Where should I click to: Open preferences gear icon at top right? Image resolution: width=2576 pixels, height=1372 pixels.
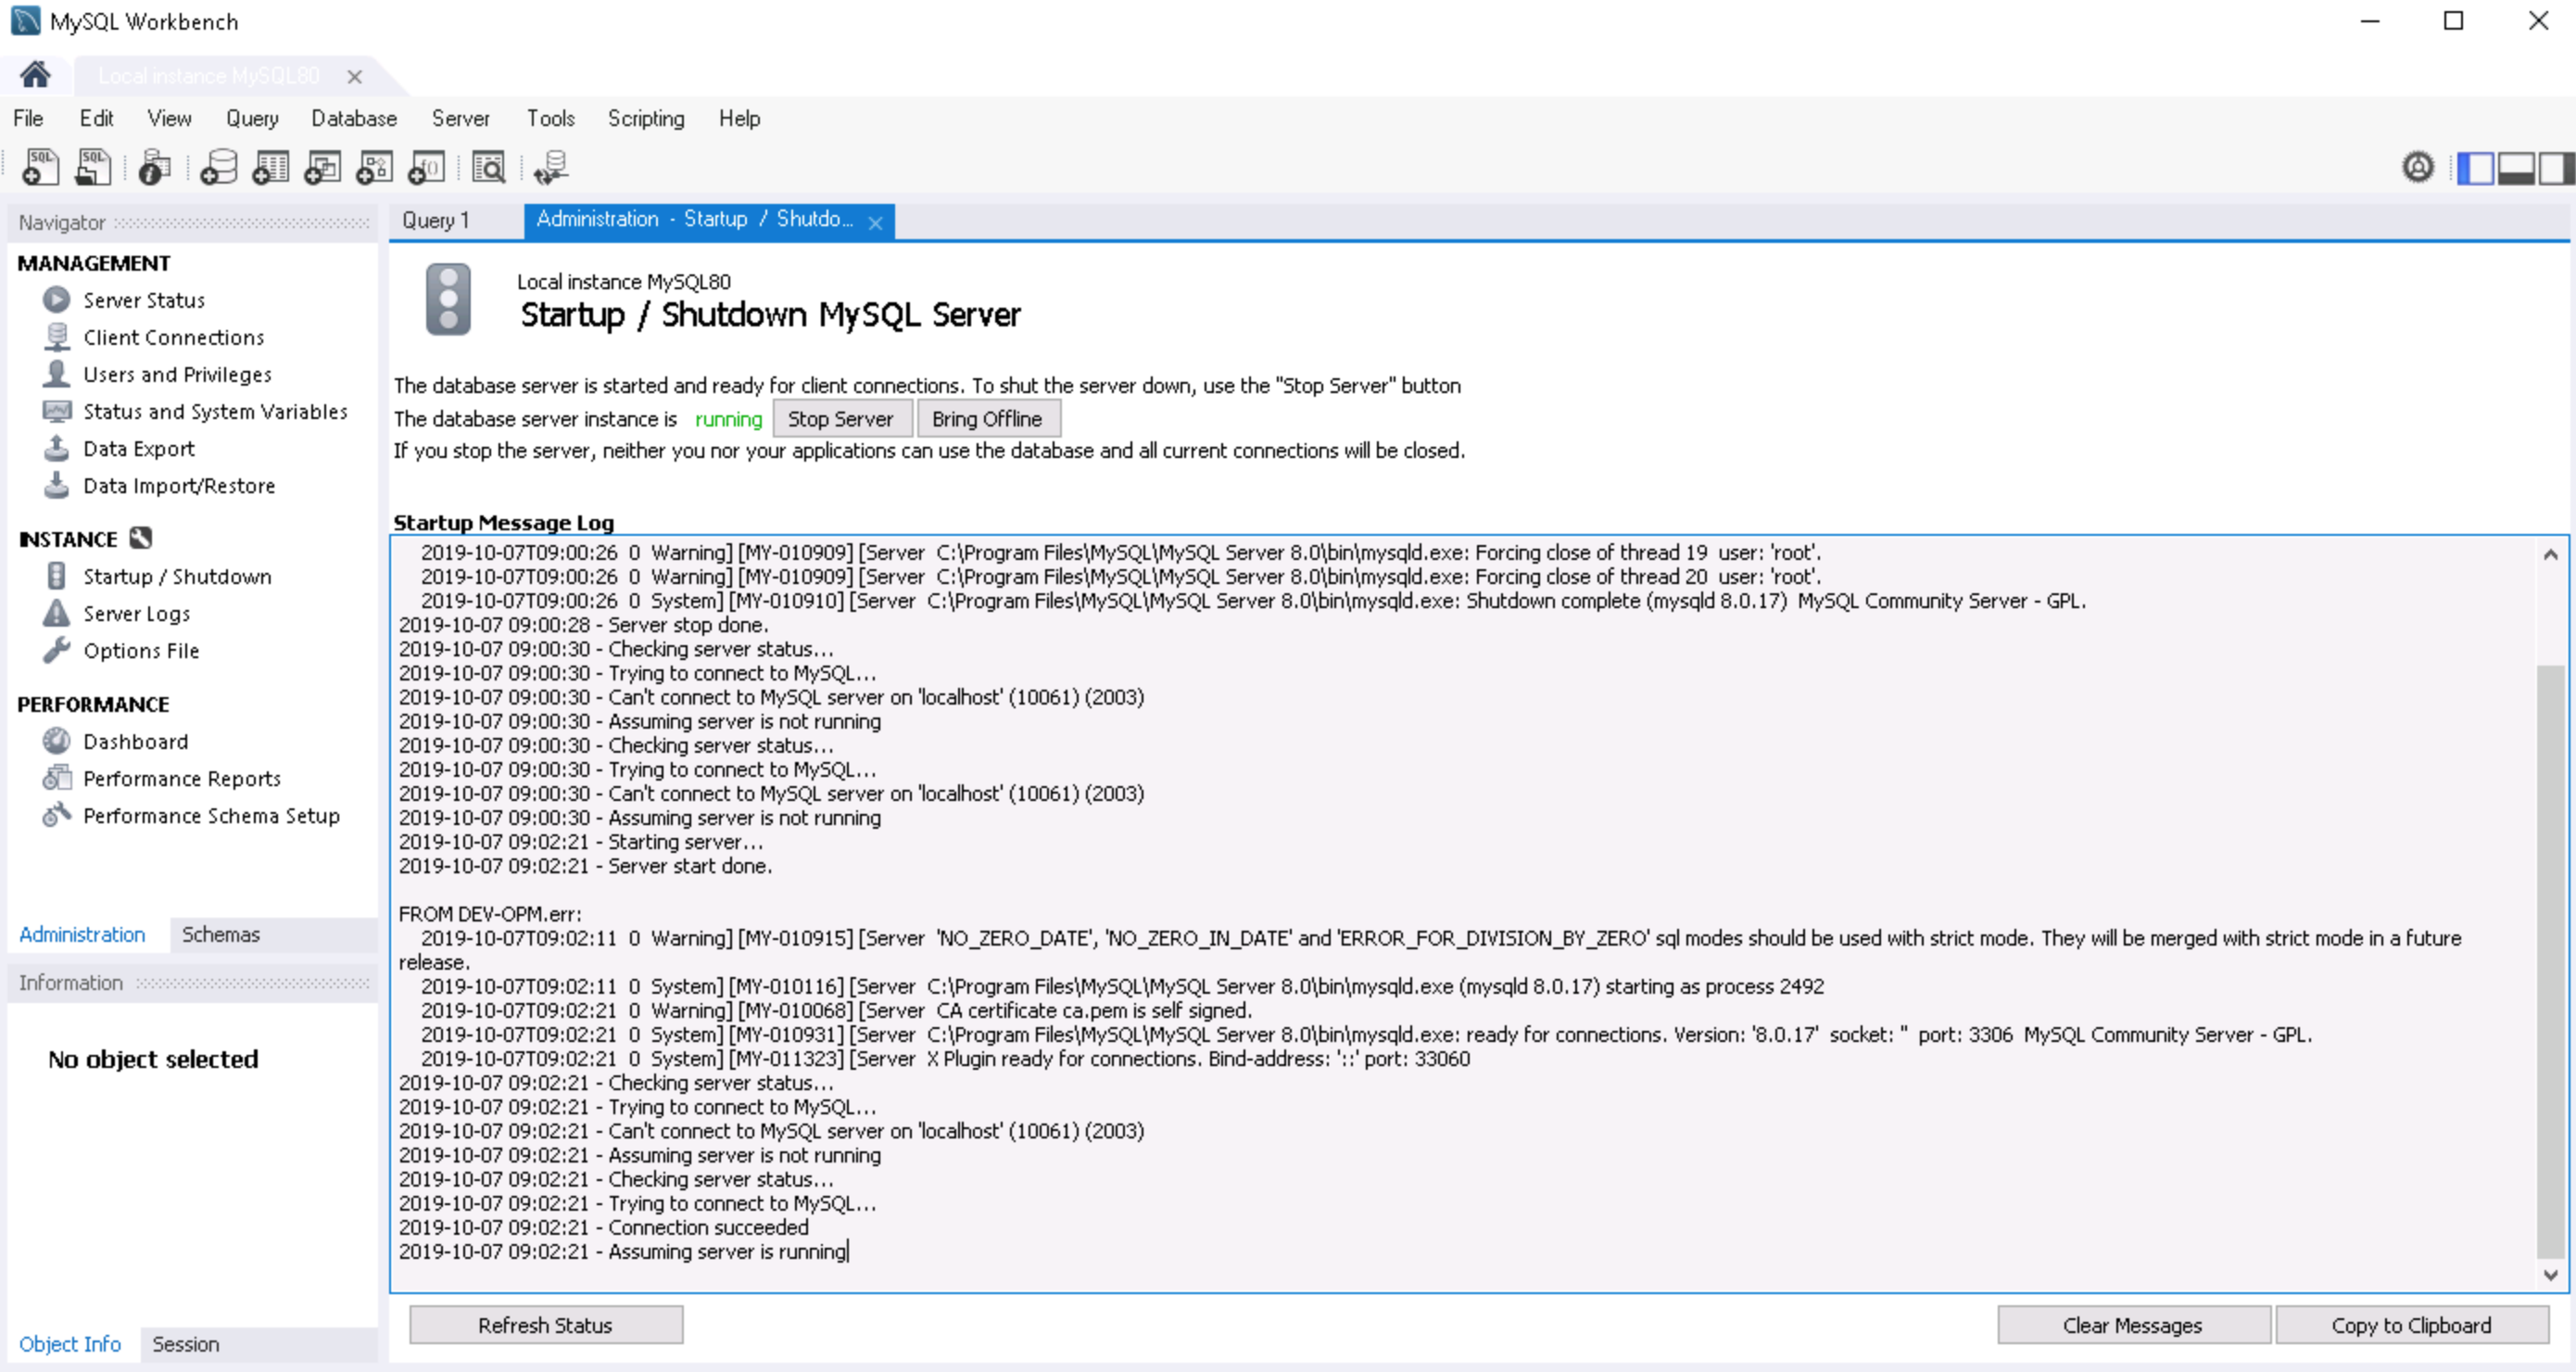point(2417,167)
